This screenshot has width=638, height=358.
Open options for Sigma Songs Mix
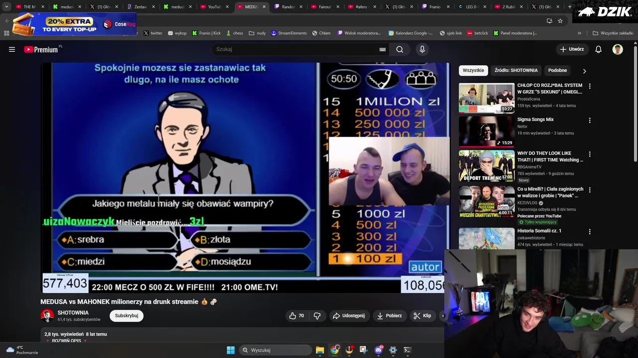(590, 120)
